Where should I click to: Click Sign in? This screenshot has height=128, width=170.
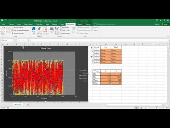point(157,24)
